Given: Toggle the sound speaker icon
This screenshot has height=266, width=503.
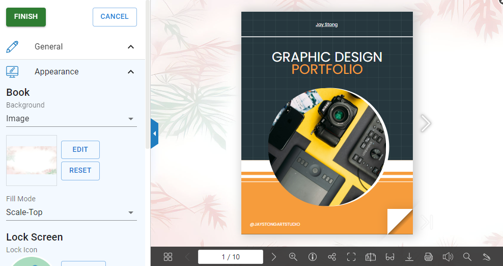Looking at the screenshot, I should (x=448, y=257).
